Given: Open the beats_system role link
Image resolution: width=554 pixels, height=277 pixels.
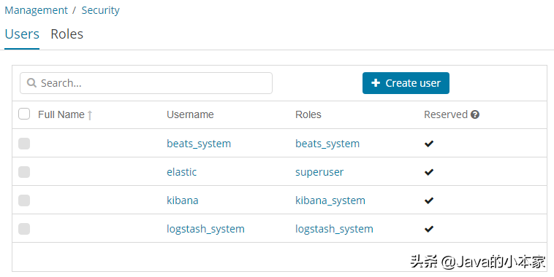Looking at the screenshot, I should 327,144.
